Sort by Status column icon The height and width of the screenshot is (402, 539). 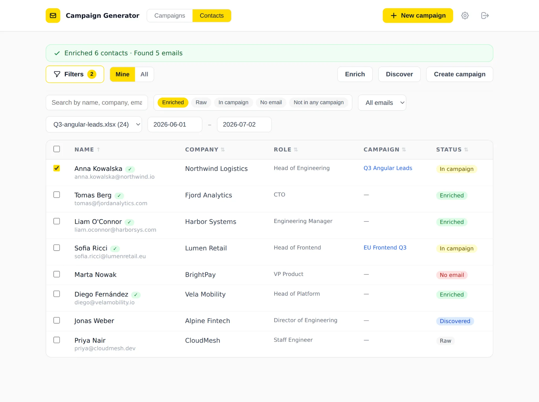[466, 150]
